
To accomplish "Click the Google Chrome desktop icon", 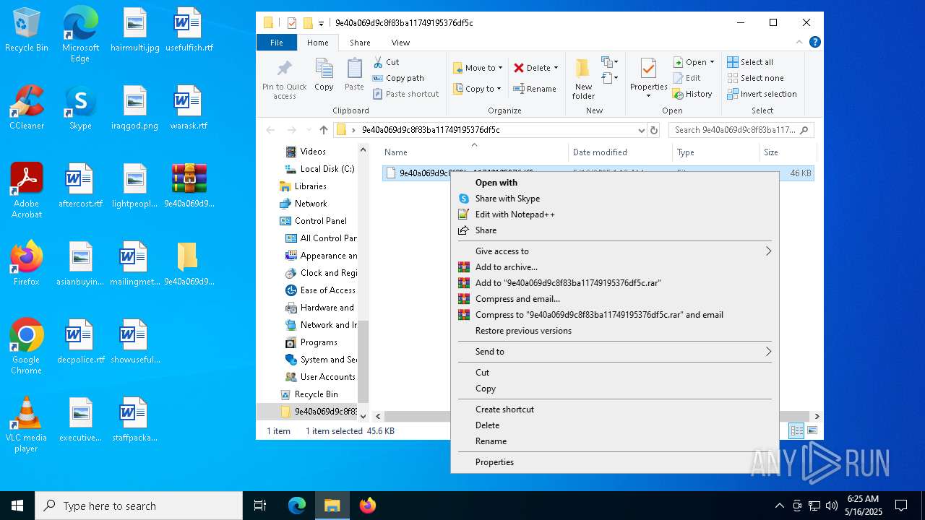I will [x=26, y=347].
